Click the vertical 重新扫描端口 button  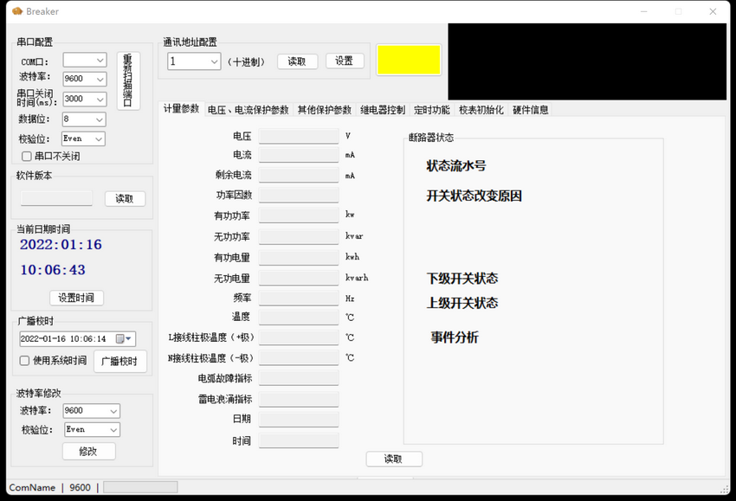point(128,80)
